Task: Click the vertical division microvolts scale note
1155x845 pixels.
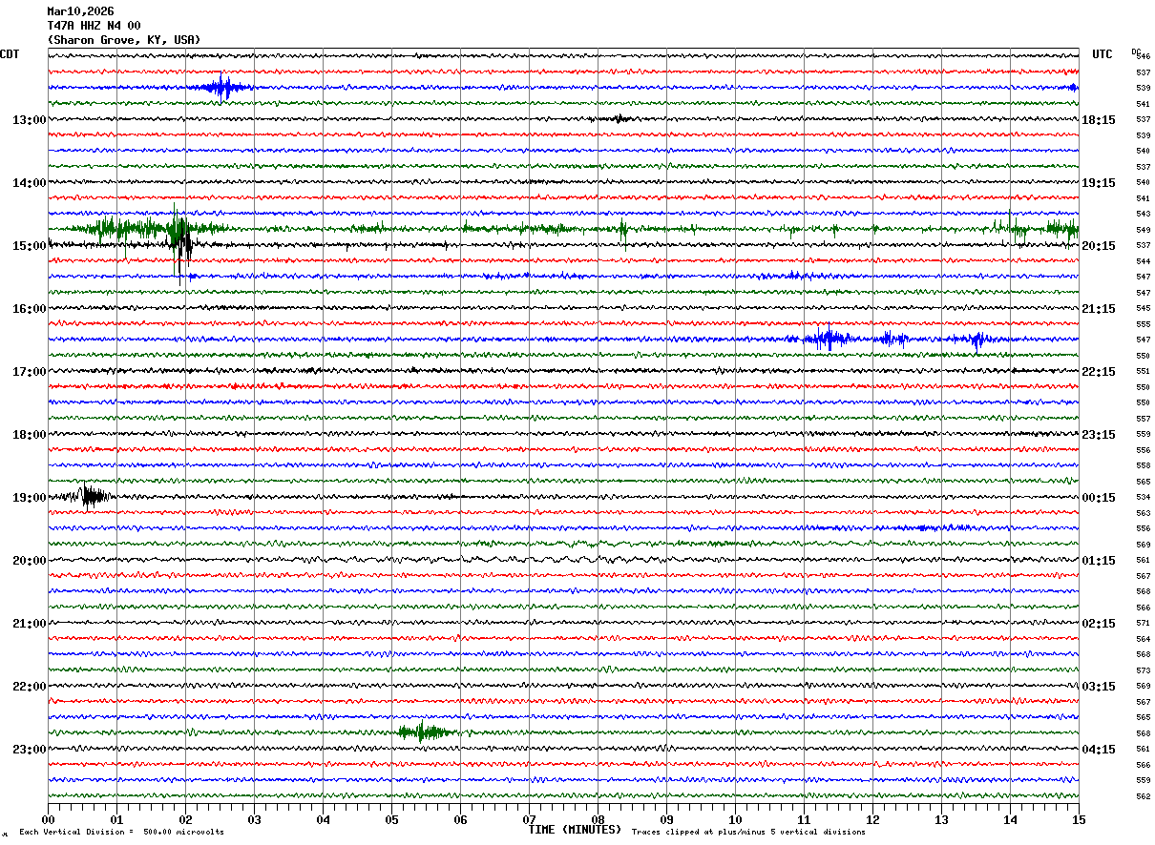Action: tap(121, 833)
